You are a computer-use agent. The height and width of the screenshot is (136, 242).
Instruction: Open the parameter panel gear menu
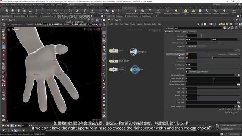[x=225, y=28]
